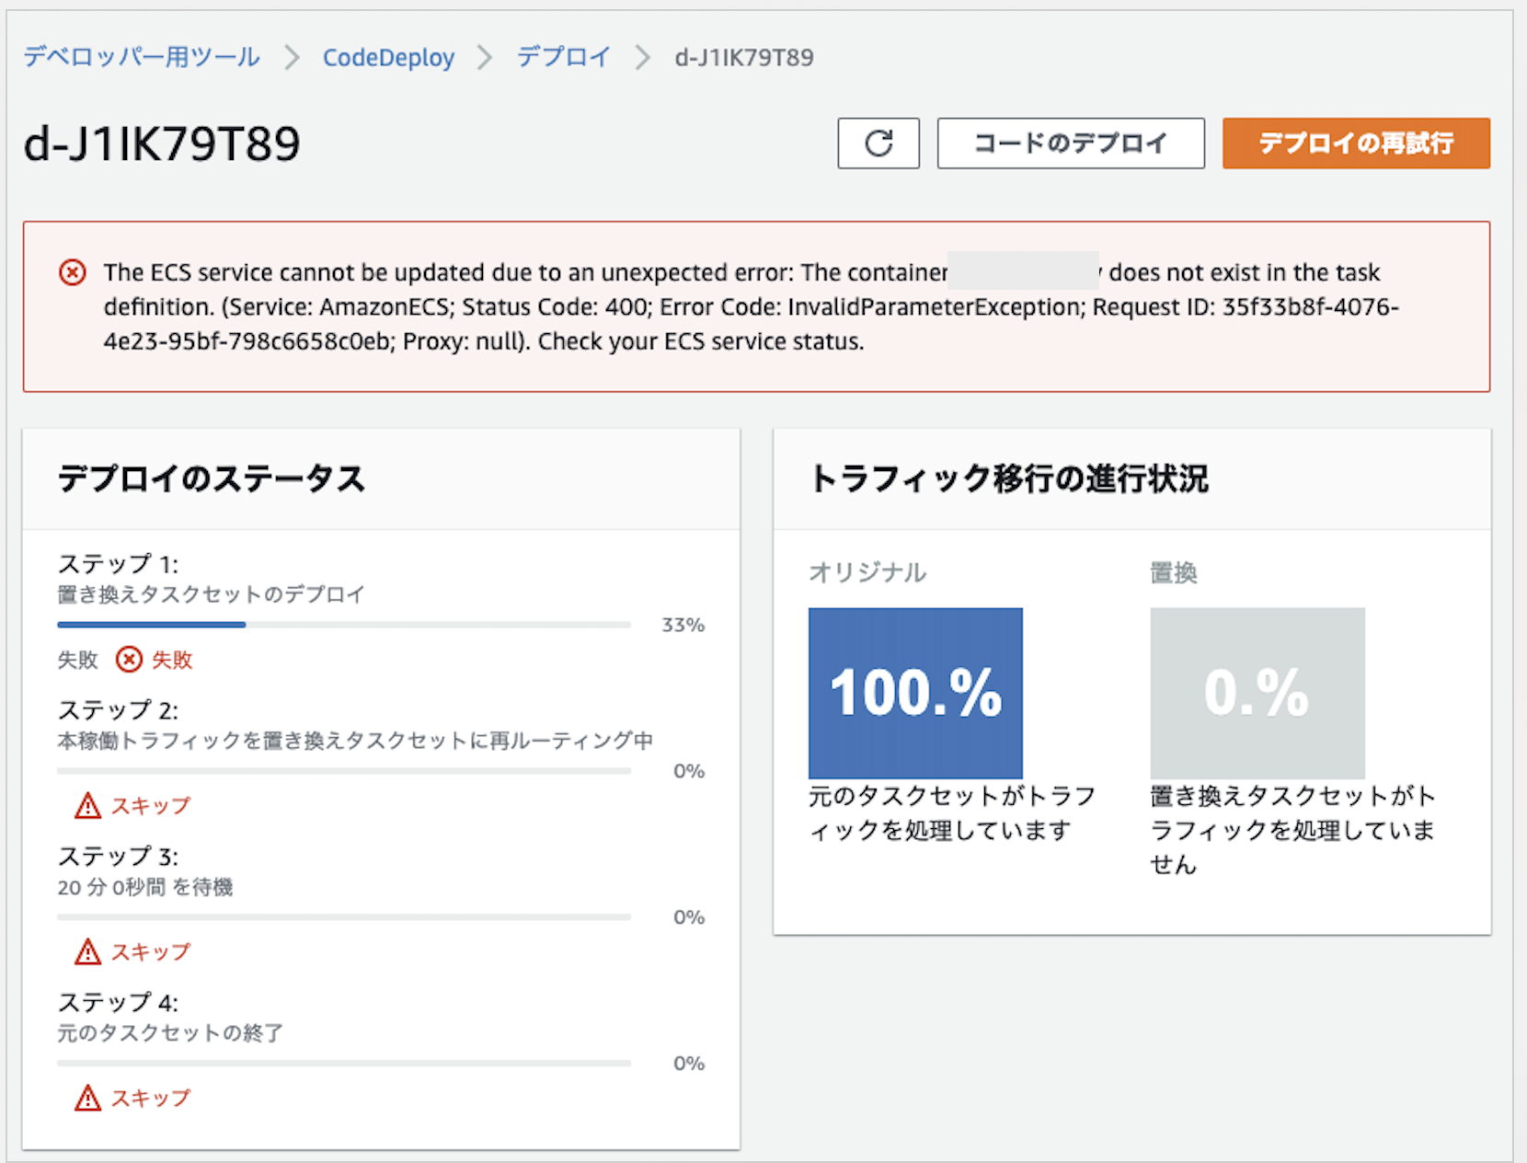The width and height of the screenshot is (1527, 1163).
Task: Click Step 4 progress bar at 0%
Action: 344,1063
